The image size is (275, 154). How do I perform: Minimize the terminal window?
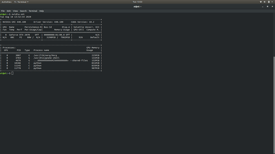[x=263, y=6]
